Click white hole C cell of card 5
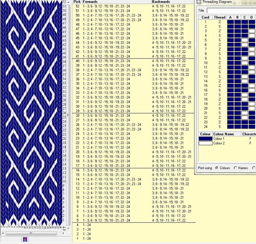256x244 pixels. click(245, 40)
